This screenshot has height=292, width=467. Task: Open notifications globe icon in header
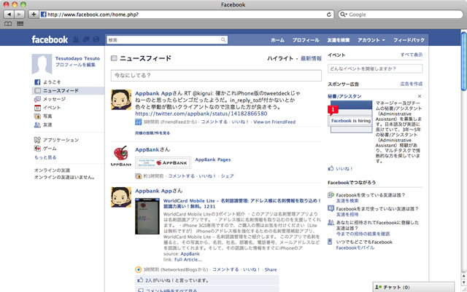click(96, 39)
